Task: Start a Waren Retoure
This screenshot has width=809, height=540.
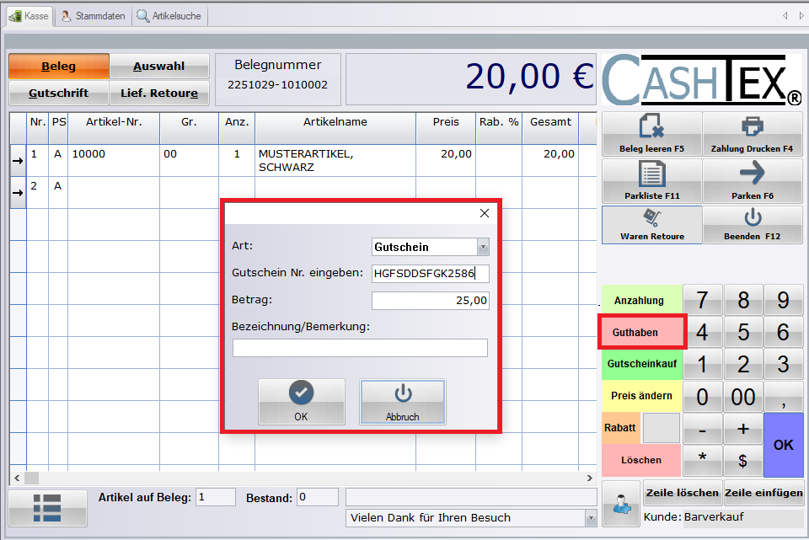Action: click(x=651, y=225)
